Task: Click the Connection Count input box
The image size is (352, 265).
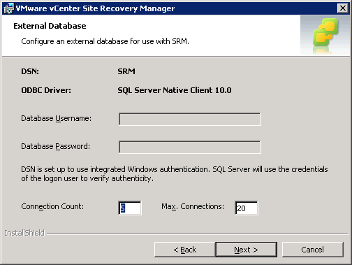Action: tap(130, 208)
